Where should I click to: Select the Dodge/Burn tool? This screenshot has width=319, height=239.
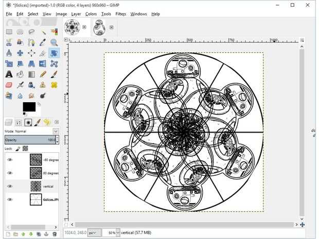click(43, 96)
